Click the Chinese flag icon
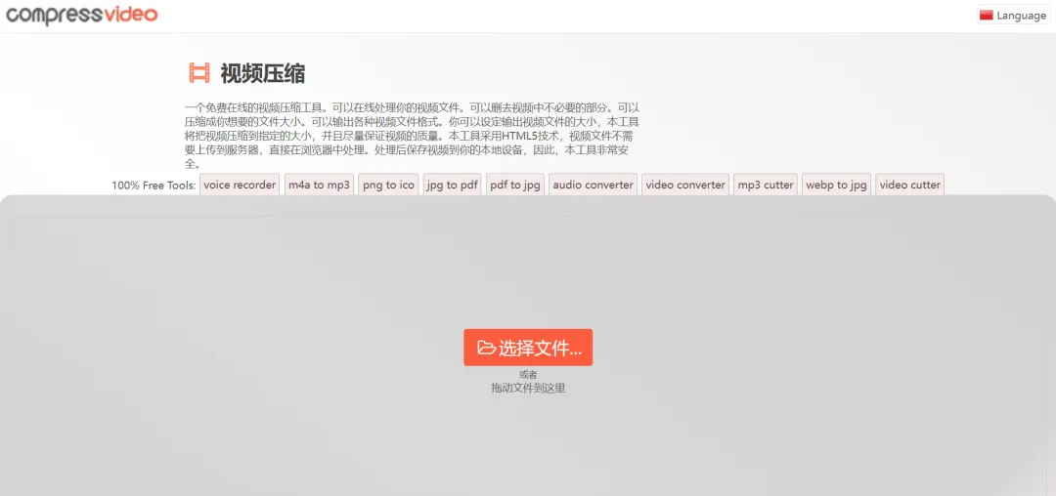The image size is (1056, 496). pyautogui.click(x=986, y=16)
